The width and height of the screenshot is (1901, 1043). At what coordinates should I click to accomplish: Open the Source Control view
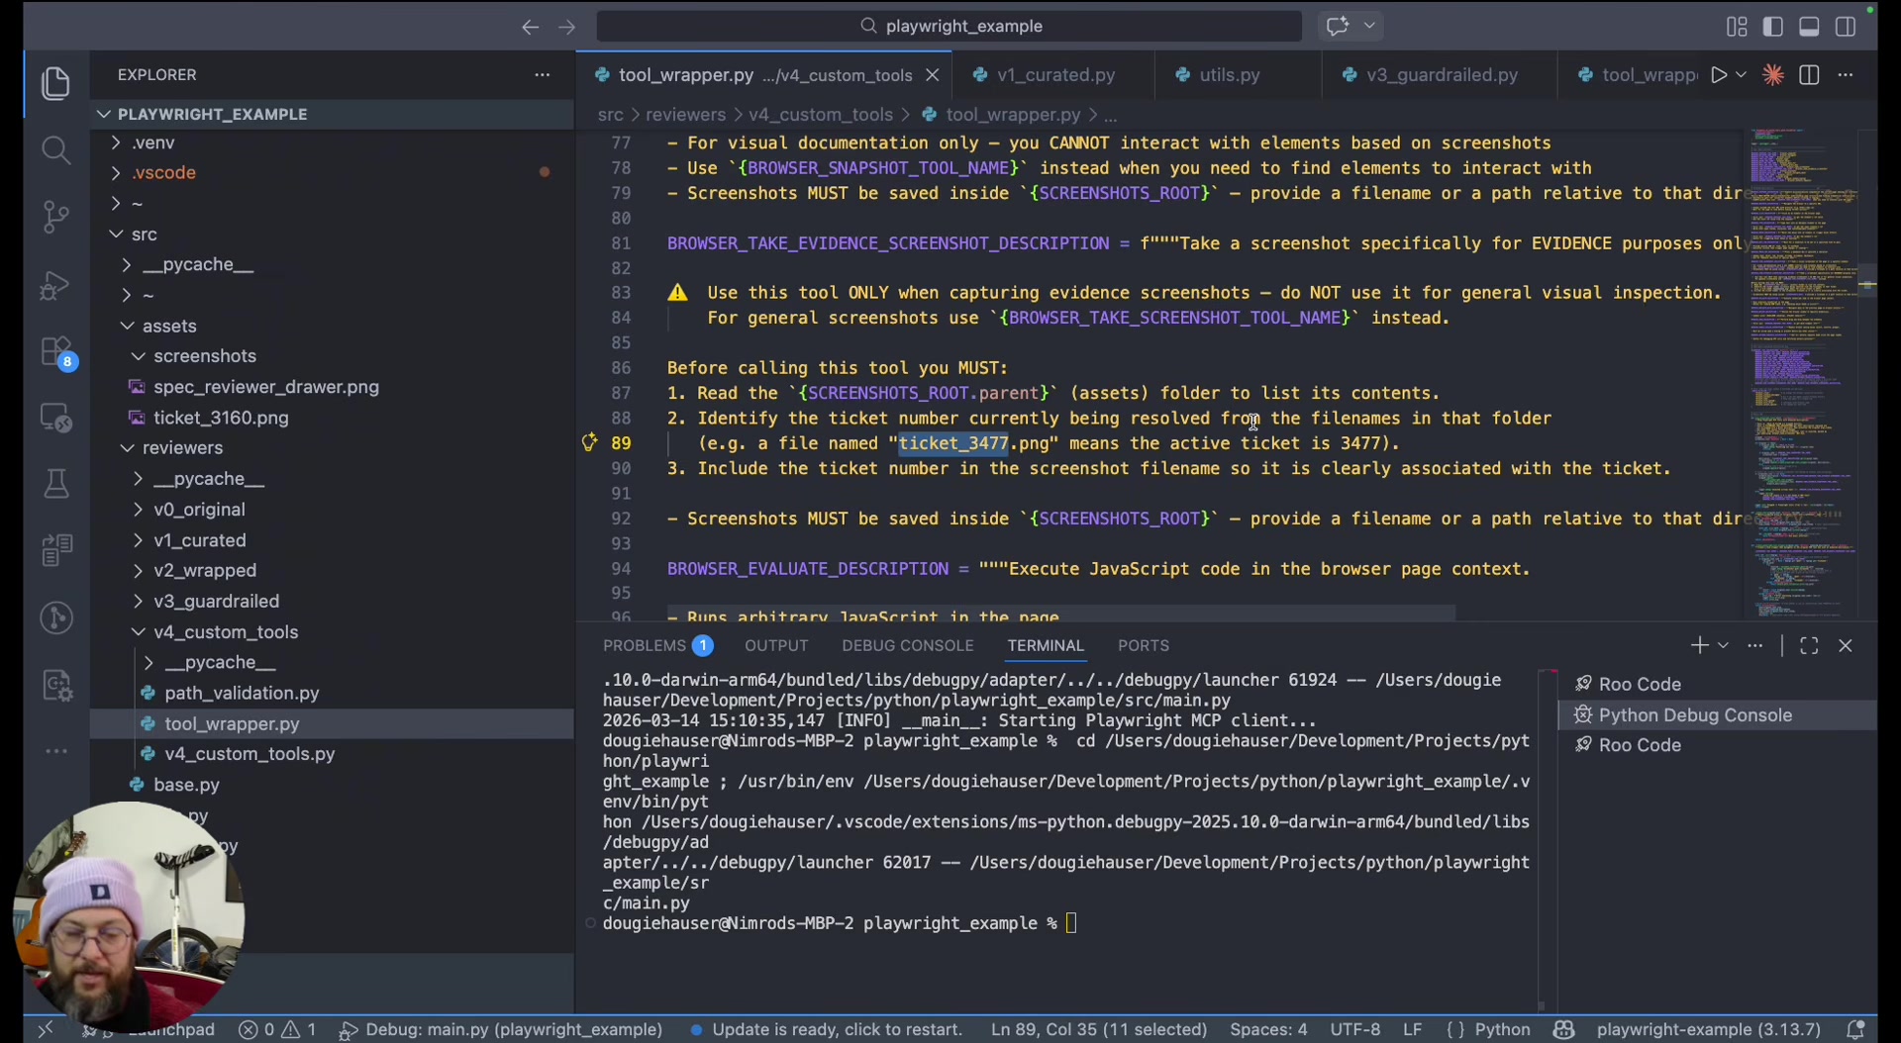(x=55, y=217)
